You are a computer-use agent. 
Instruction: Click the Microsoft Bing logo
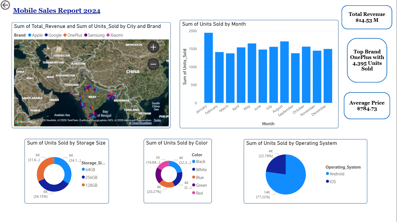(25, 122)
